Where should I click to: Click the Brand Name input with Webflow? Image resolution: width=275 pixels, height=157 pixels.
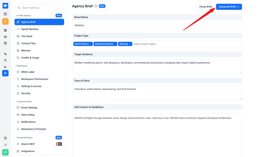pos(157,25)
